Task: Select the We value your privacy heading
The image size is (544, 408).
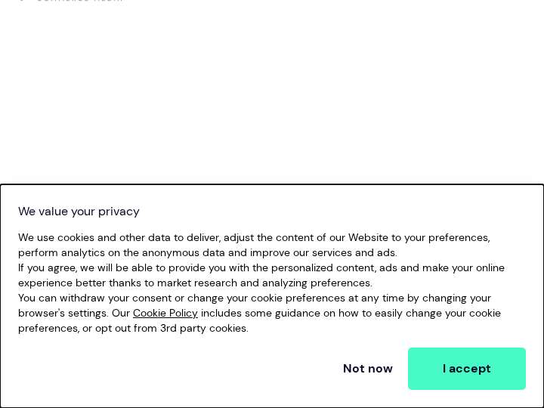Action: click(x=79, y=212)
